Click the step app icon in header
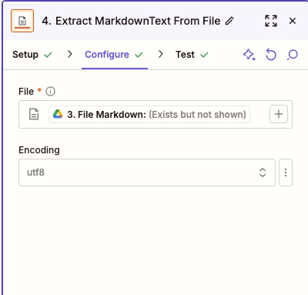The image size is (308, 295). coord(22,21)
